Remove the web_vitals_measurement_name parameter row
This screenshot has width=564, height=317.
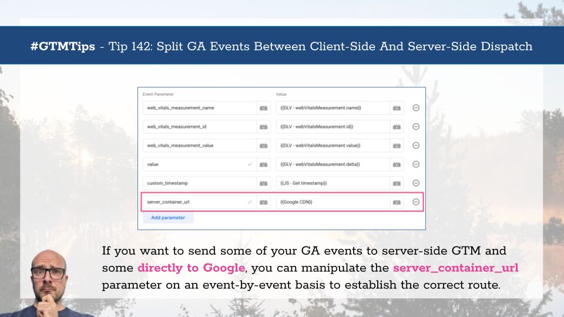tap(416, 108)
